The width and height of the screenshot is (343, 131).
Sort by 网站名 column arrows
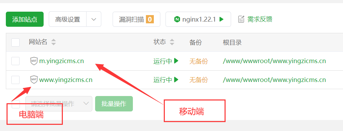[54, 42]
